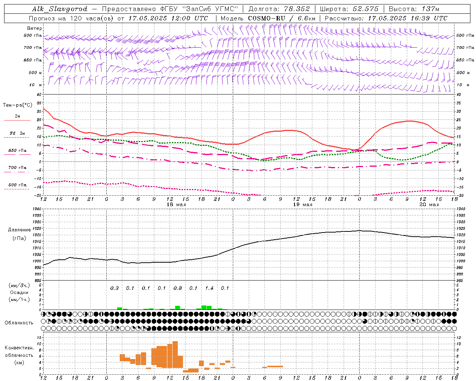Click the 3-hour precipitation value 0.3
The height and width of the screenshot is (381, 476).
tap(115, 288)
